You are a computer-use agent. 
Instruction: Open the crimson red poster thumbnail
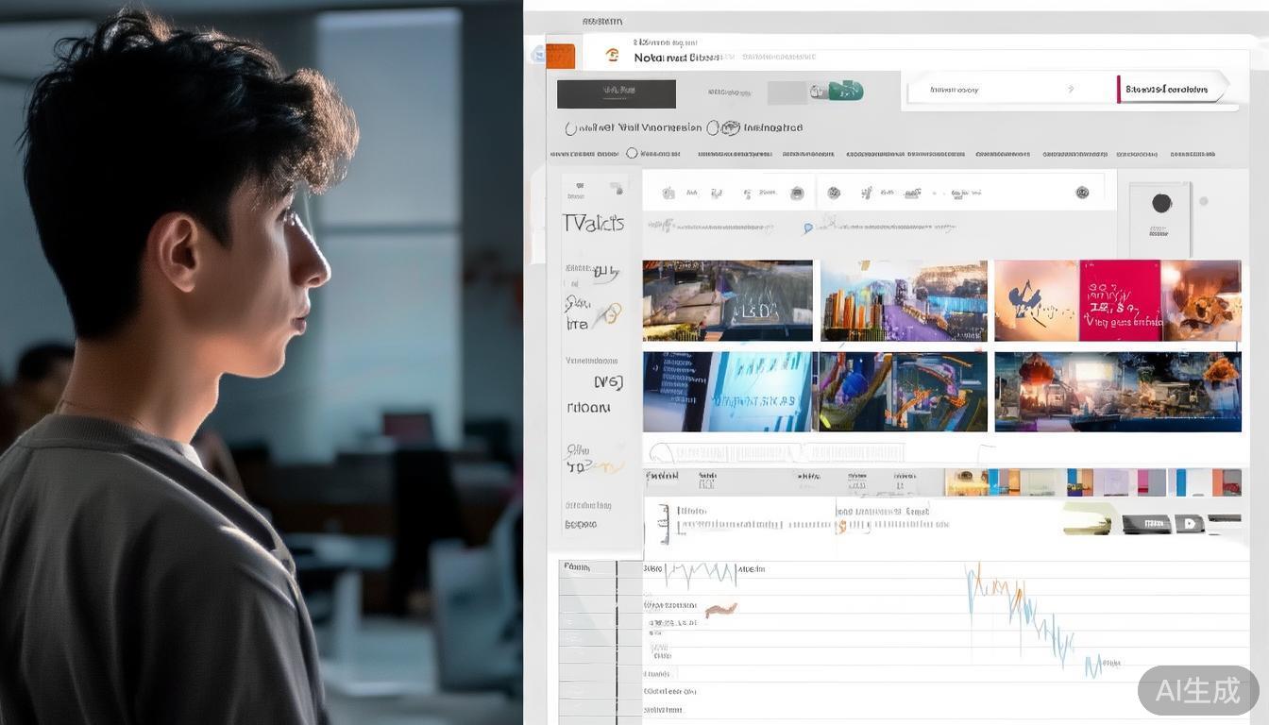point(1119,300)
